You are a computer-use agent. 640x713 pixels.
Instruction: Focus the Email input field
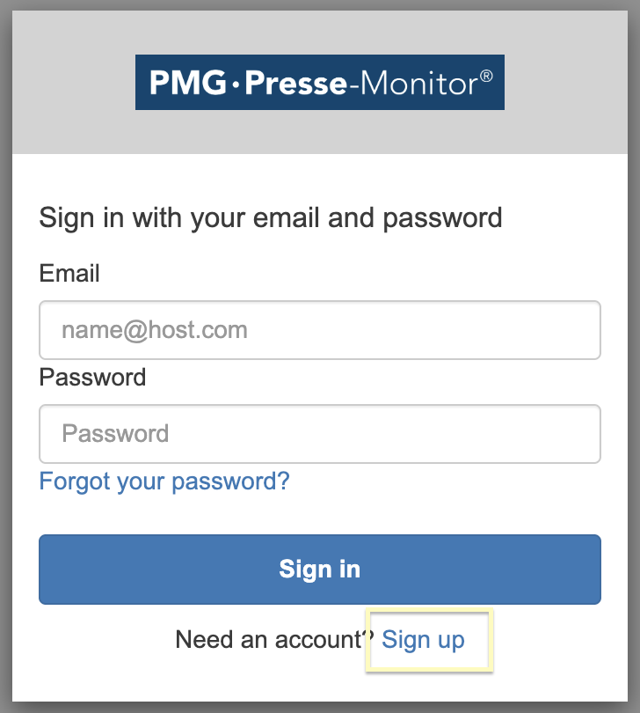(x=320, y=330)
